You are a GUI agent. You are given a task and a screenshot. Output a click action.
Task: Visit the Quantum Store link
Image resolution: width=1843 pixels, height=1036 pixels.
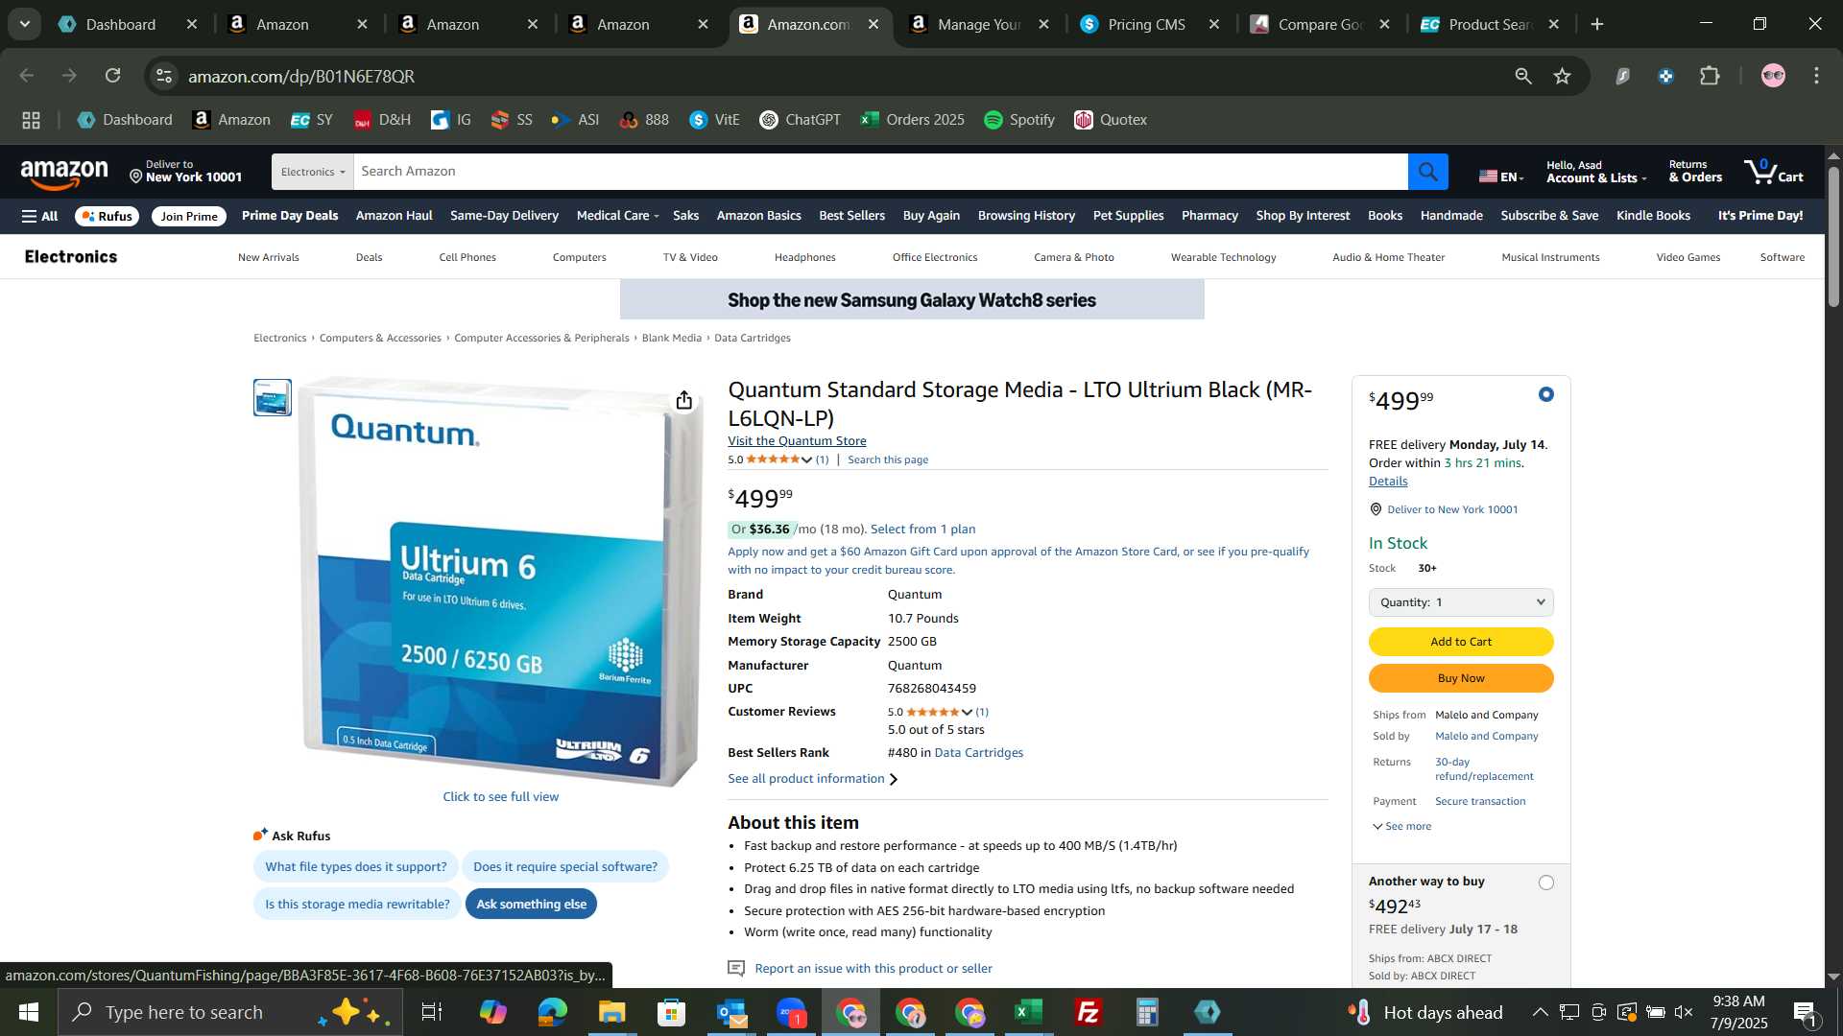point(797,441)
